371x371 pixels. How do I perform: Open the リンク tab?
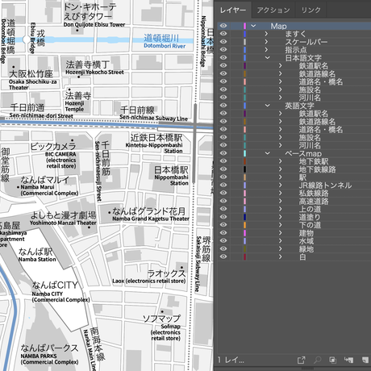311,10
